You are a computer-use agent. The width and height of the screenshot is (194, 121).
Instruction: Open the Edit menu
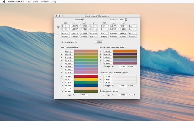tap(28, 2)
